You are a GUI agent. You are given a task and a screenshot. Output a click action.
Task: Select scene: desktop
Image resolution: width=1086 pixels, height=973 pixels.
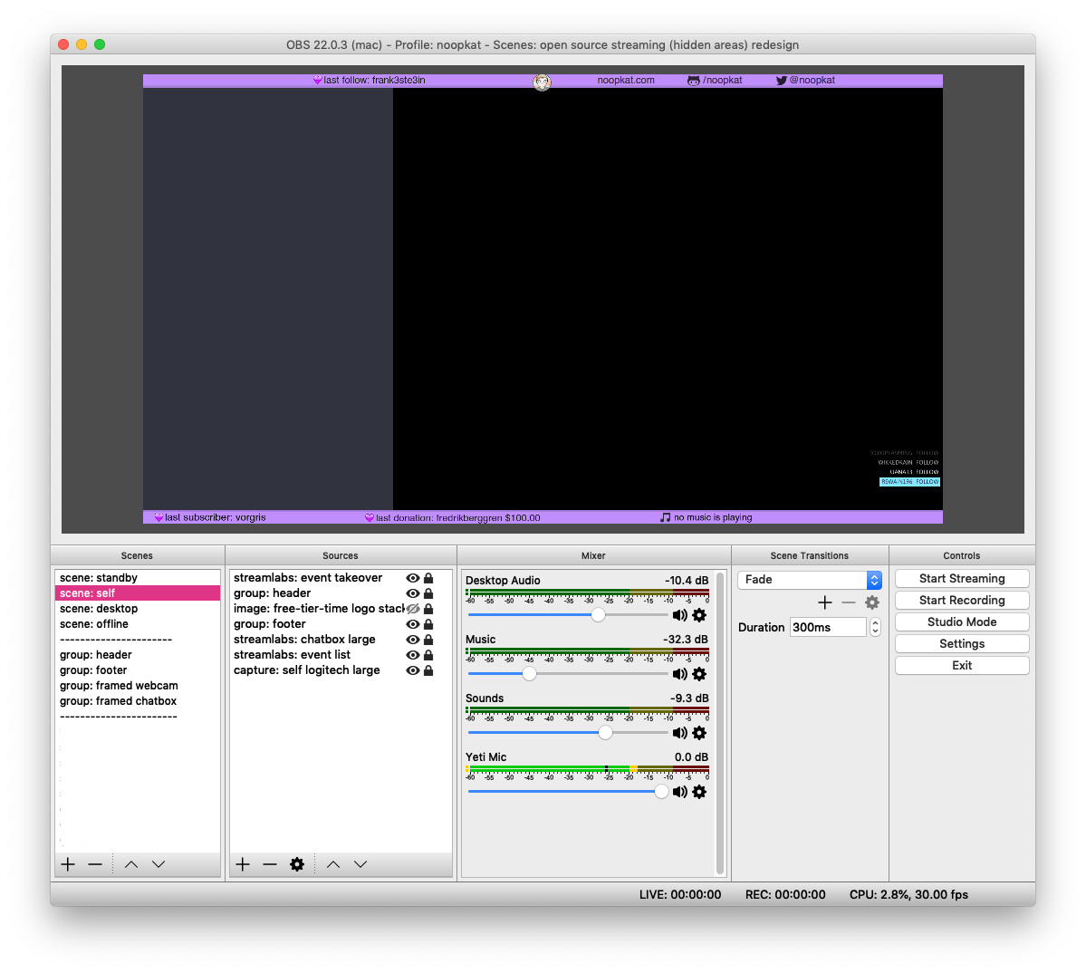pyautogui.click(x=137, y=609)
